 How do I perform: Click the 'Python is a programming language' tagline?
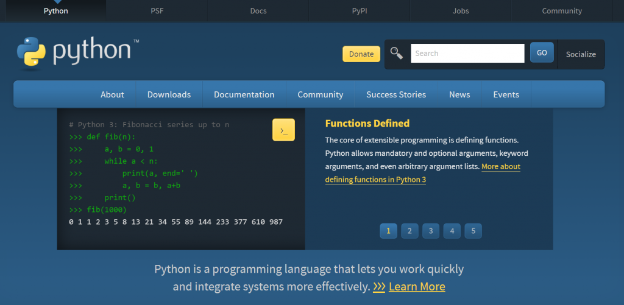coord(309,278)
